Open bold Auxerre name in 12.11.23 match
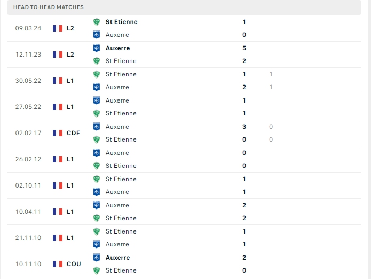Viewport: 371px width, 279px height. [117, 48]
